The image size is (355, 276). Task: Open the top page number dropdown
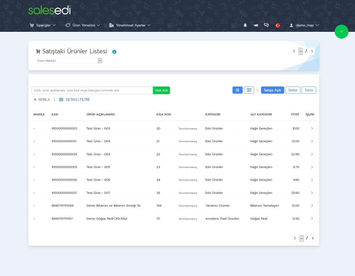pos(297,52)
